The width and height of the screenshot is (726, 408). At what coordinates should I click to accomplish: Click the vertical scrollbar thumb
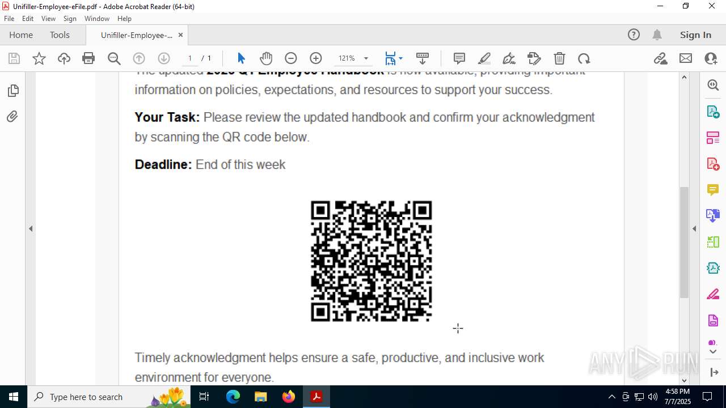[x=684, y=243]
